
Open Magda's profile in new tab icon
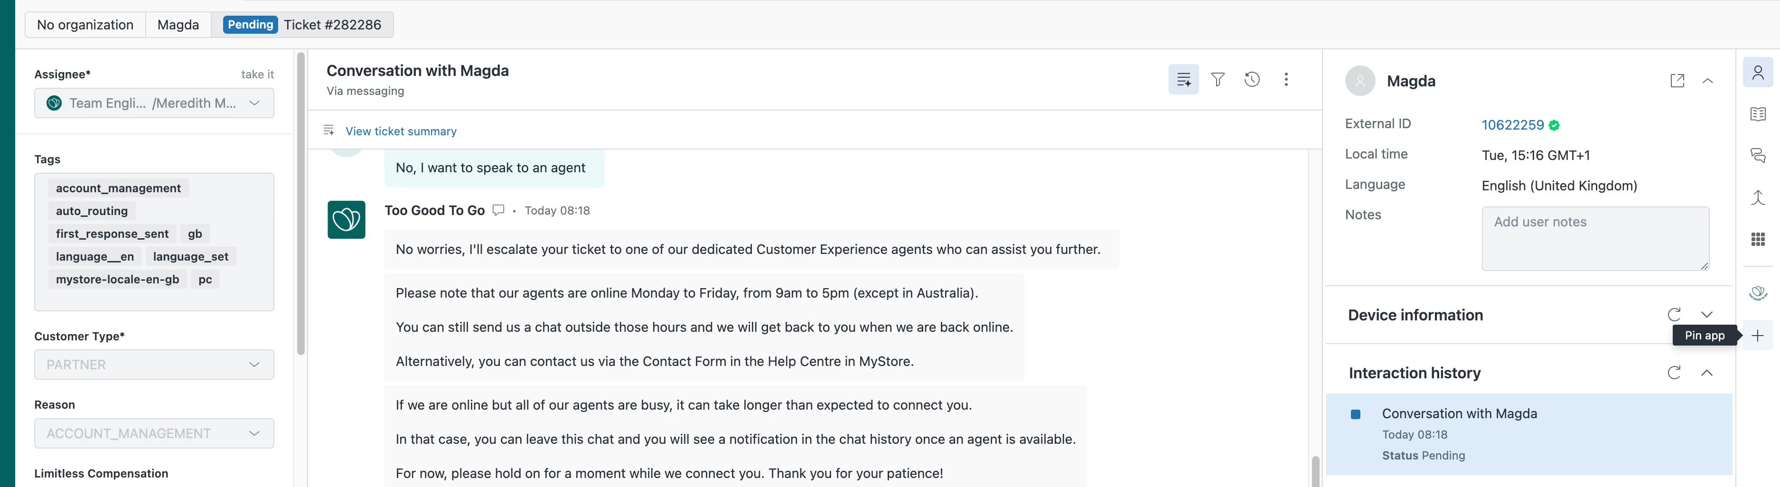(1677, 81)
